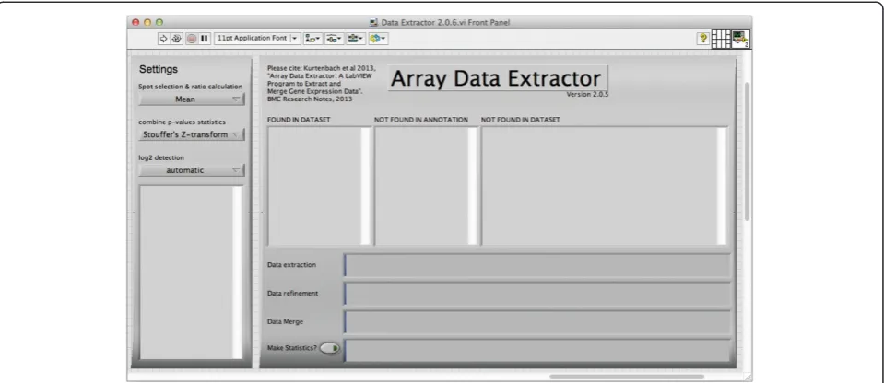The height and width of the screenshot is (383, 884).
Task: Click the Data refinement field
Action: click(x=537, y=294)
